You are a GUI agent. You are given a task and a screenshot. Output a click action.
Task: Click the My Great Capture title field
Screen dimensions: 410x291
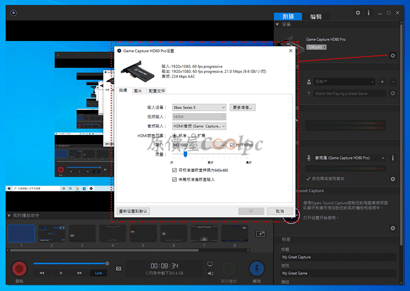(338, 257)
